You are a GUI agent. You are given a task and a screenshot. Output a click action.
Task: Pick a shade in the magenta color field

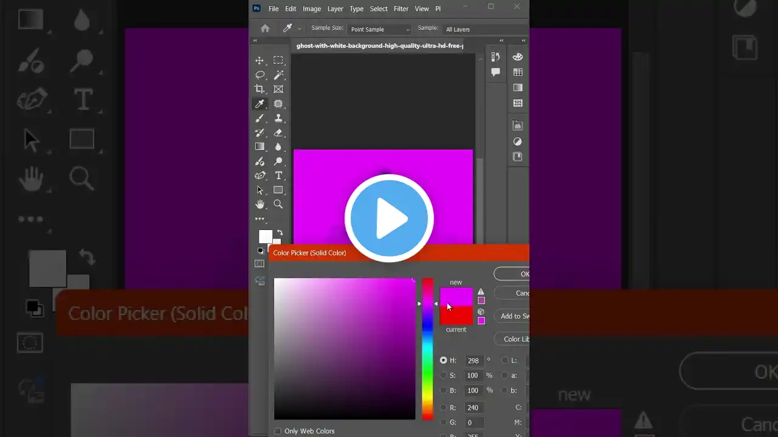(345, 348)
